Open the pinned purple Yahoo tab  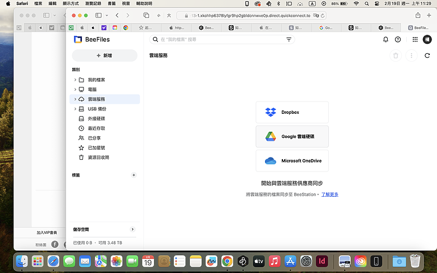[x=104, y=27]
